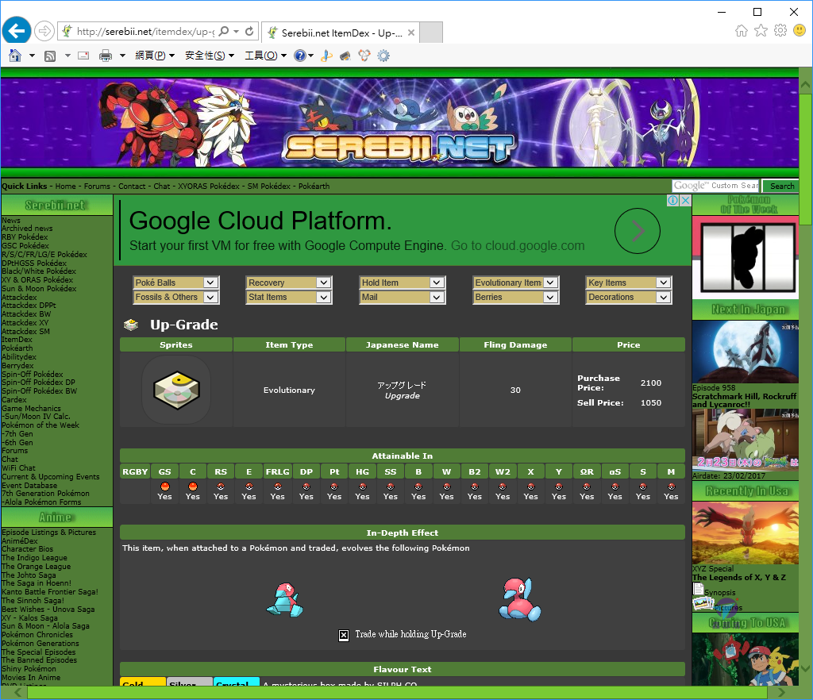
Task: Click the Pokéarth quick link
Action: point(314,186)
